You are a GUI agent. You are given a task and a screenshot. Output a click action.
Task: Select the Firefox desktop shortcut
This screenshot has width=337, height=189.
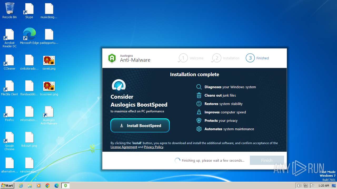(9, 114)
